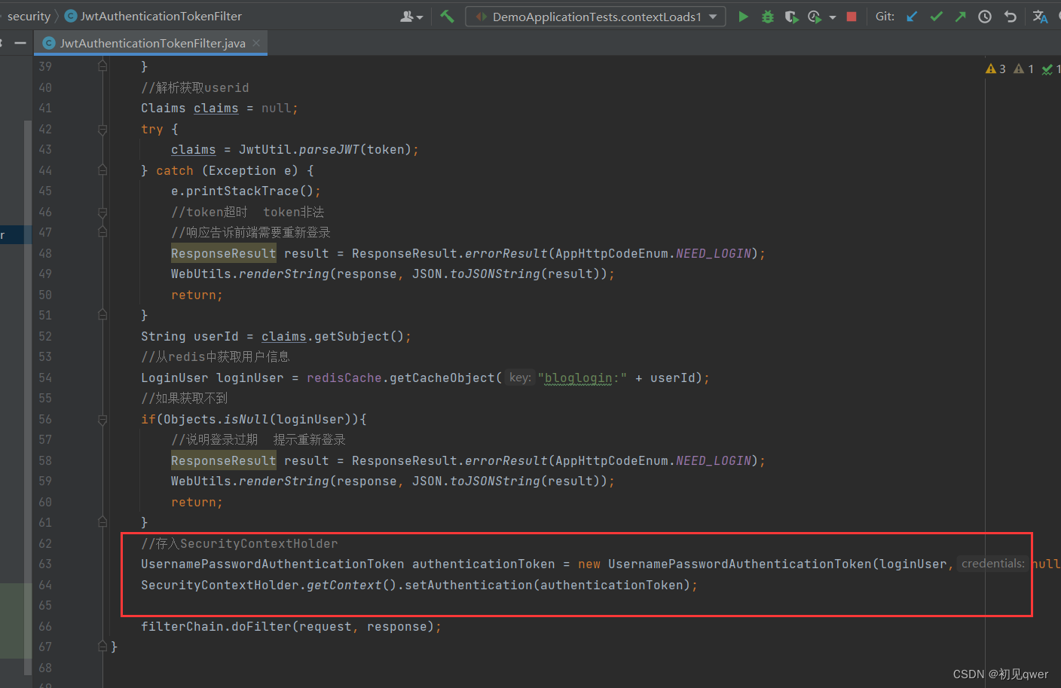Run the contextLoads1 test configuration
1061x688 pixels.
[744, 16]
